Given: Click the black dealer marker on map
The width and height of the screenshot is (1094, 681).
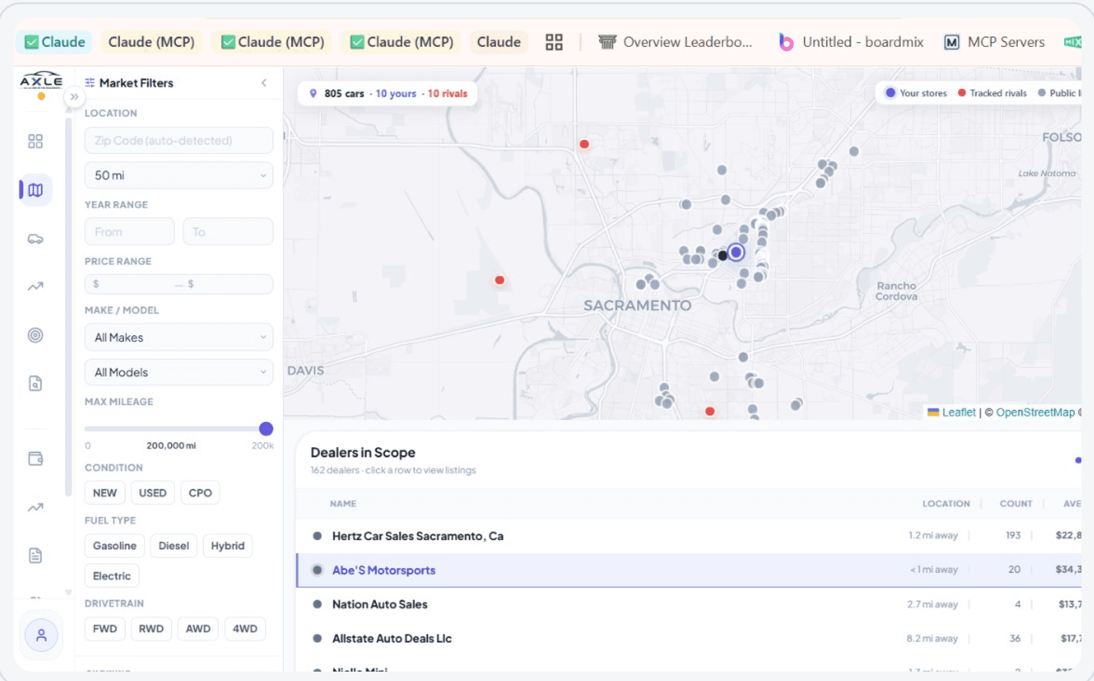Looking at the screenshot, I should (722, 255).
